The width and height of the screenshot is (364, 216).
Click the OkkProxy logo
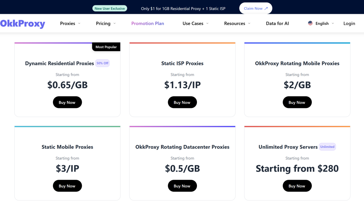click(23, 23)
